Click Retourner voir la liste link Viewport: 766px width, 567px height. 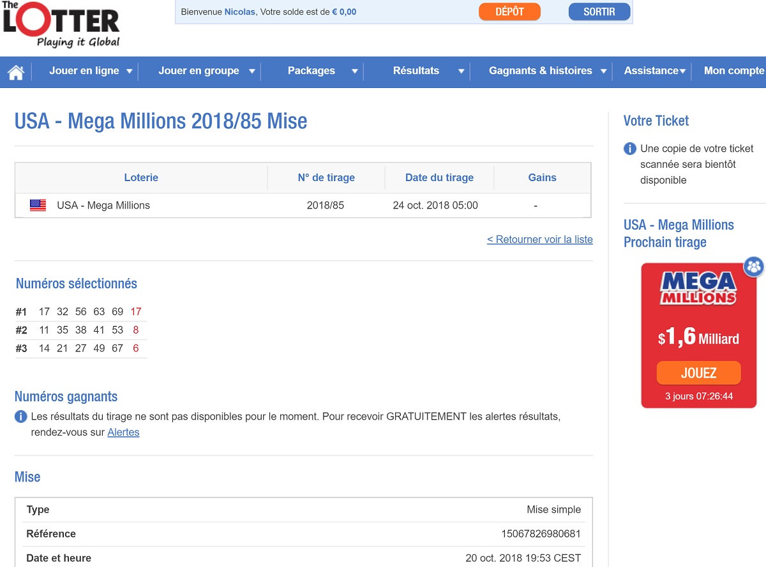point(540,240)
